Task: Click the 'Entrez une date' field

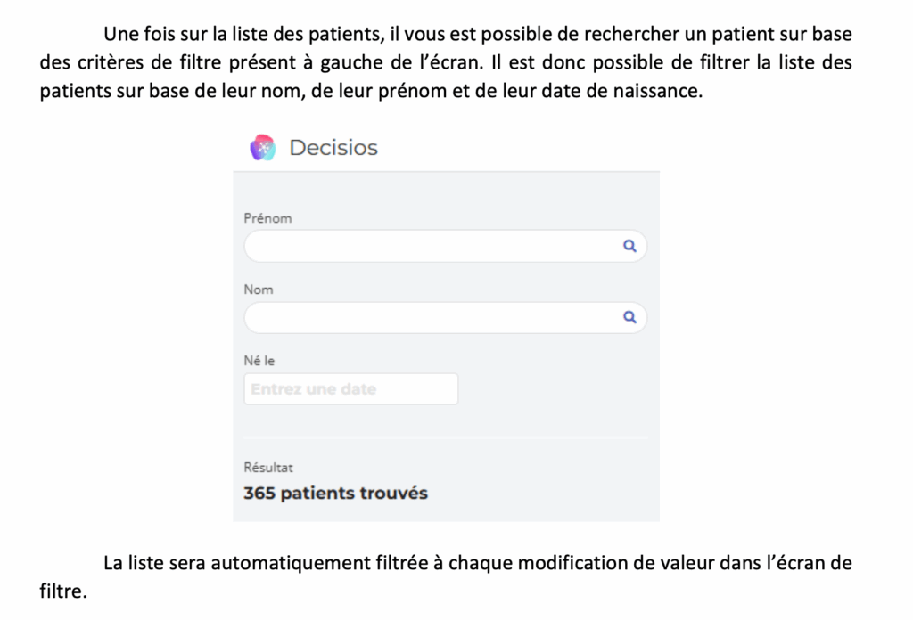Action: pyautogui.click(x=350, y=389)
